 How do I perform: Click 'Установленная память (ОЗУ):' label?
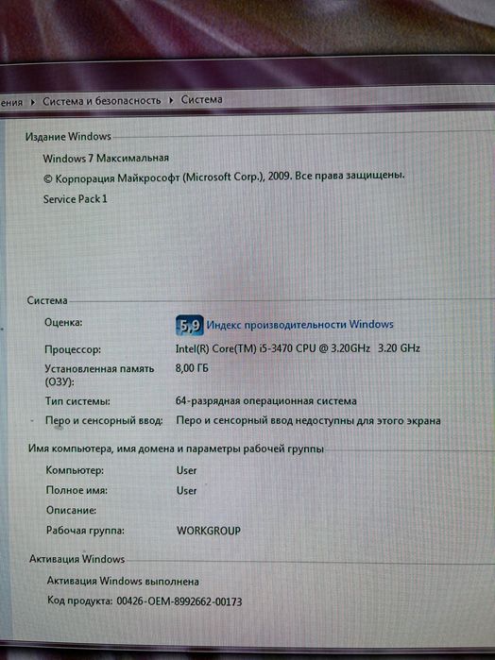click(99, 375)
